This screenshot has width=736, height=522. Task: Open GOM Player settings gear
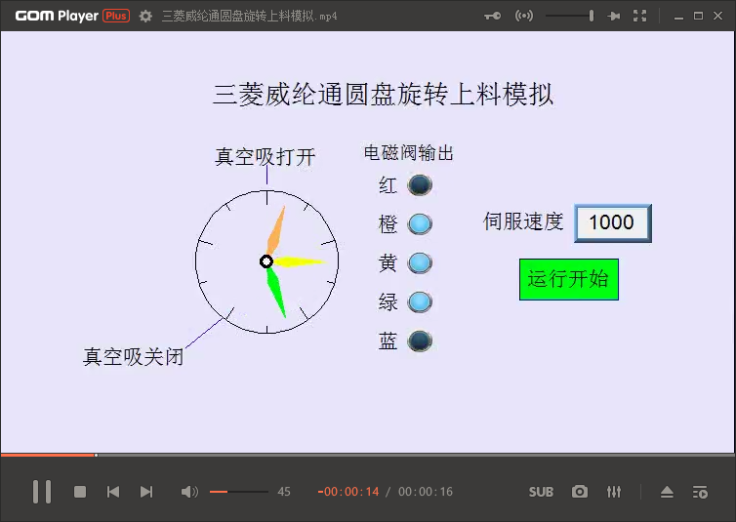coord(145,16)
